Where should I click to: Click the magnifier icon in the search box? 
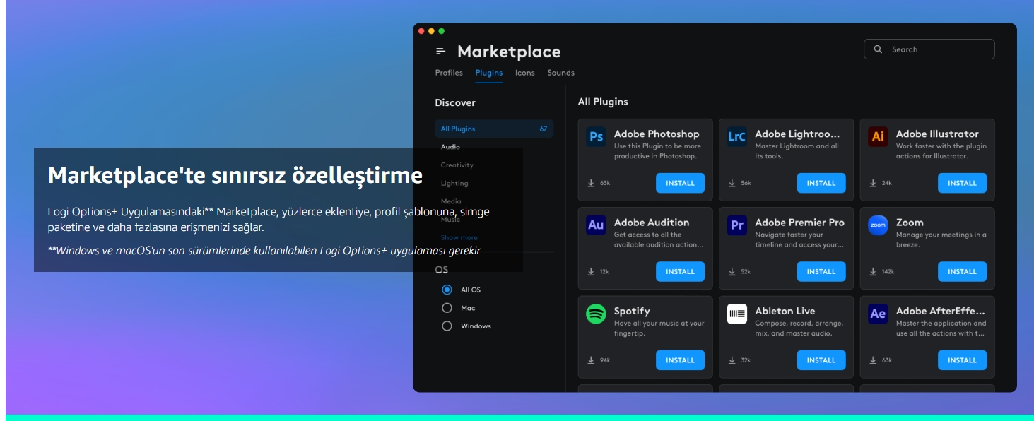(879, 49)
